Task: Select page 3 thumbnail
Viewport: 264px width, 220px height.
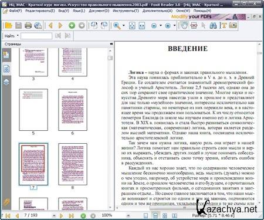Action: click(x=33, y=62)
